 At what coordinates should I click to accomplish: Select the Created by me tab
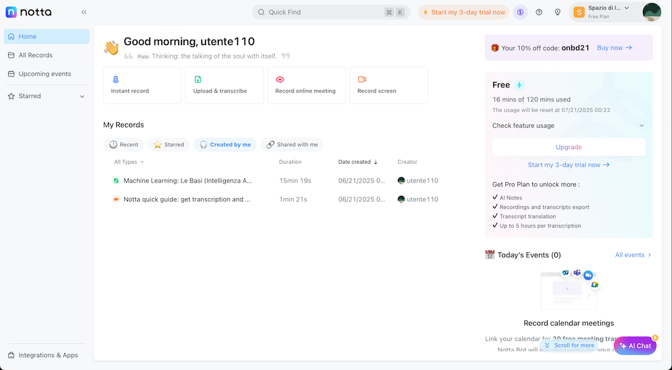tap(225, 144)
